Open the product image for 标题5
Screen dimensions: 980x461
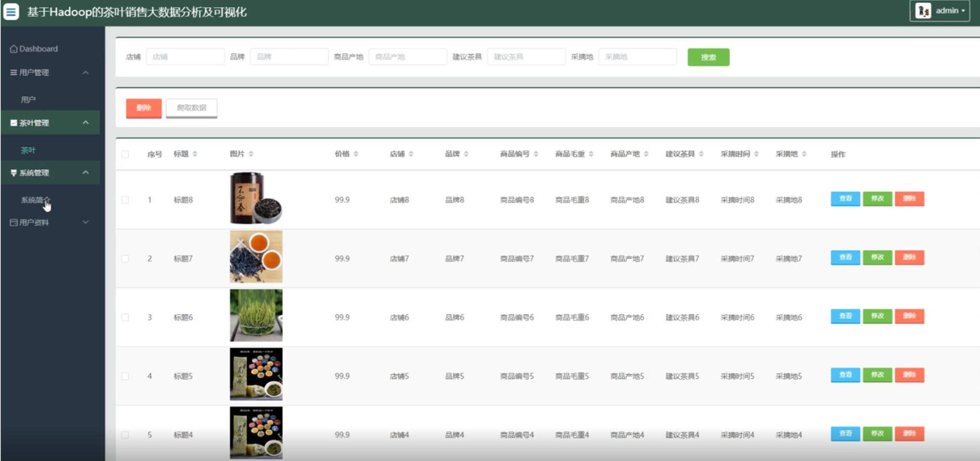(x=256, y=375)
